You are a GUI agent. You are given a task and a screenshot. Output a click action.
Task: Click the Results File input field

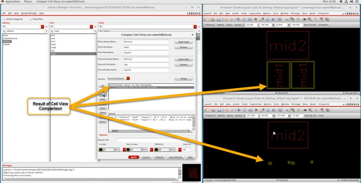pyautogui.click(x=153, y=140)
